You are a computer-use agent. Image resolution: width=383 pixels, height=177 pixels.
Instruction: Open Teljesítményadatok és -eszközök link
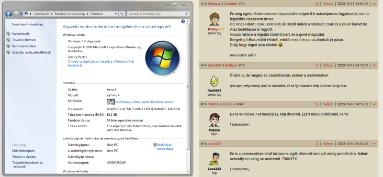(27, 165)
